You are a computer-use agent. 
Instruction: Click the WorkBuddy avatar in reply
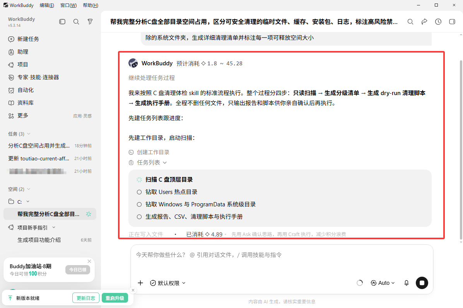(133, 63)
